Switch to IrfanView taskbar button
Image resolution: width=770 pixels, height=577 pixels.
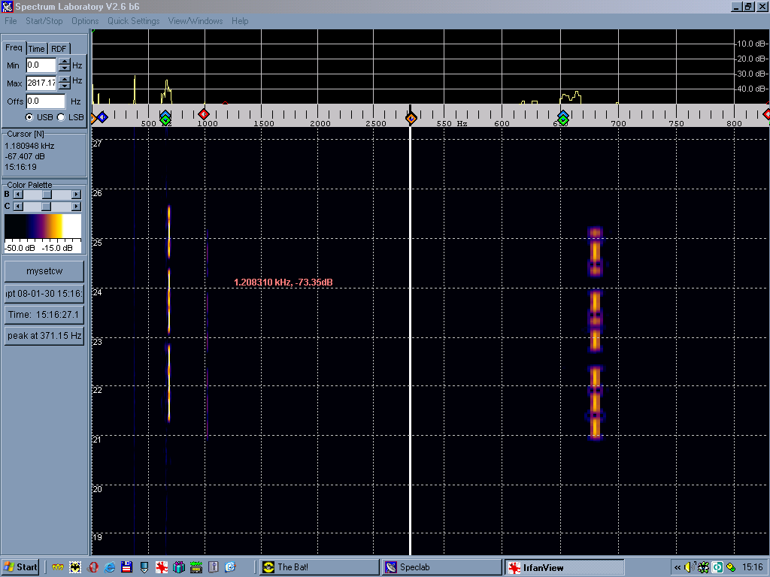point(564,568)
